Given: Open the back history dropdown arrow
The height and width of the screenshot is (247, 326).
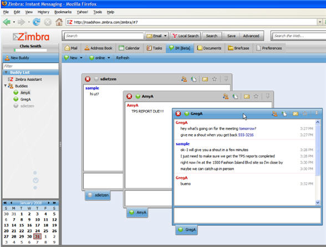Looking at the screenshot, I should 14,22.
